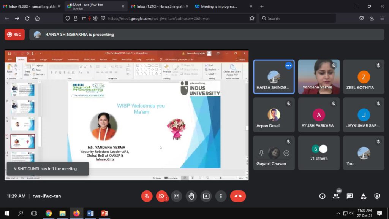Viewport: 389px width, 219px height.
Task: Open options on HANSA SHINGR tile
Action: (289, 65)
